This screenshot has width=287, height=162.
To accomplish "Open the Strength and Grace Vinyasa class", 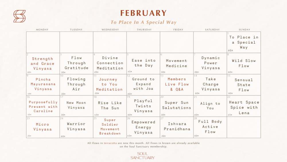I will (x=42, y=64).
